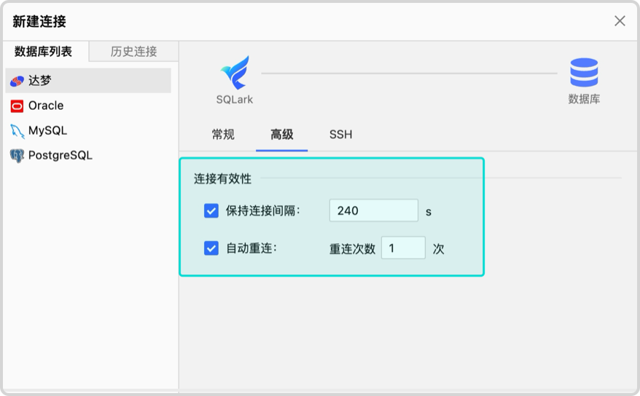Image resolution: width=640 pixels, height=396 pixels.
Task: Focus the 重连次数 field showing 1
Action: 403,247
